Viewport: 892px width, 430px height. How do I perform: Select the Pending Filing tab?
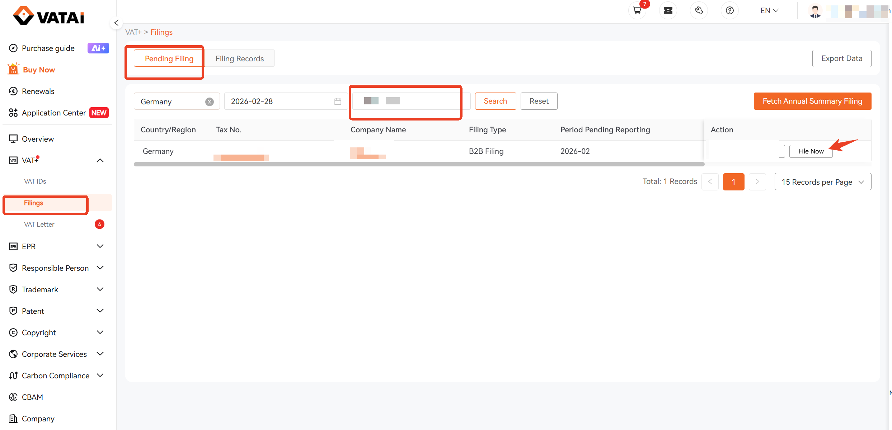coord(169,58)
